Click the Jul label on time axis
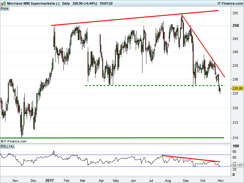The width and height of the screenshot is (244, 183). click(151, 181)
